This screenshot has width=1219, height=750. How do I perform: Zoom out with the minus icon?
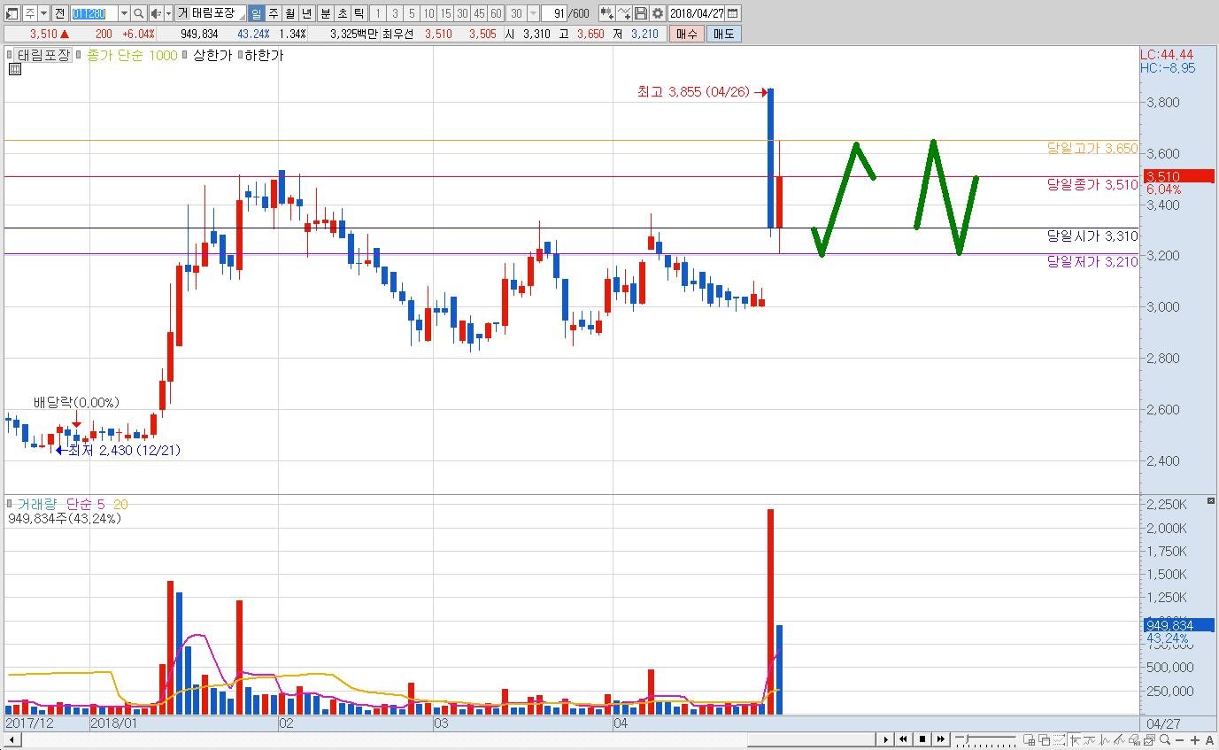point(1179,740)
